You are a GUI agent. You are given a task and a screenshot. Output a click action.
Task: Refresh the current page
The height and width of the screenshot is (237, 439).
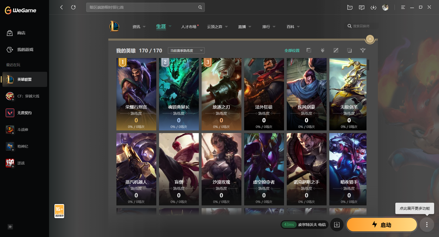[x=73, y=7]
